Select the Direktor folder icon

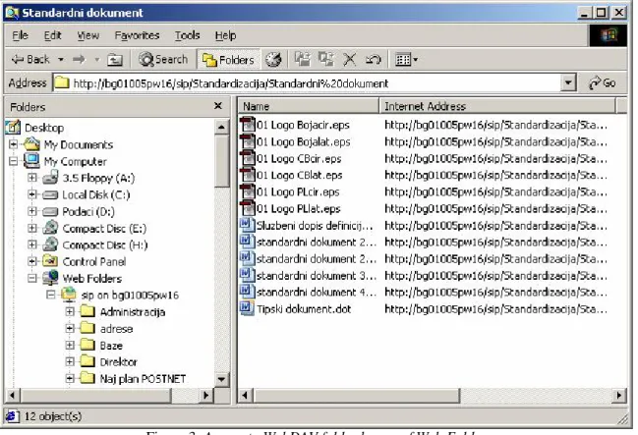pyautogui.click(x=87, y=361)
